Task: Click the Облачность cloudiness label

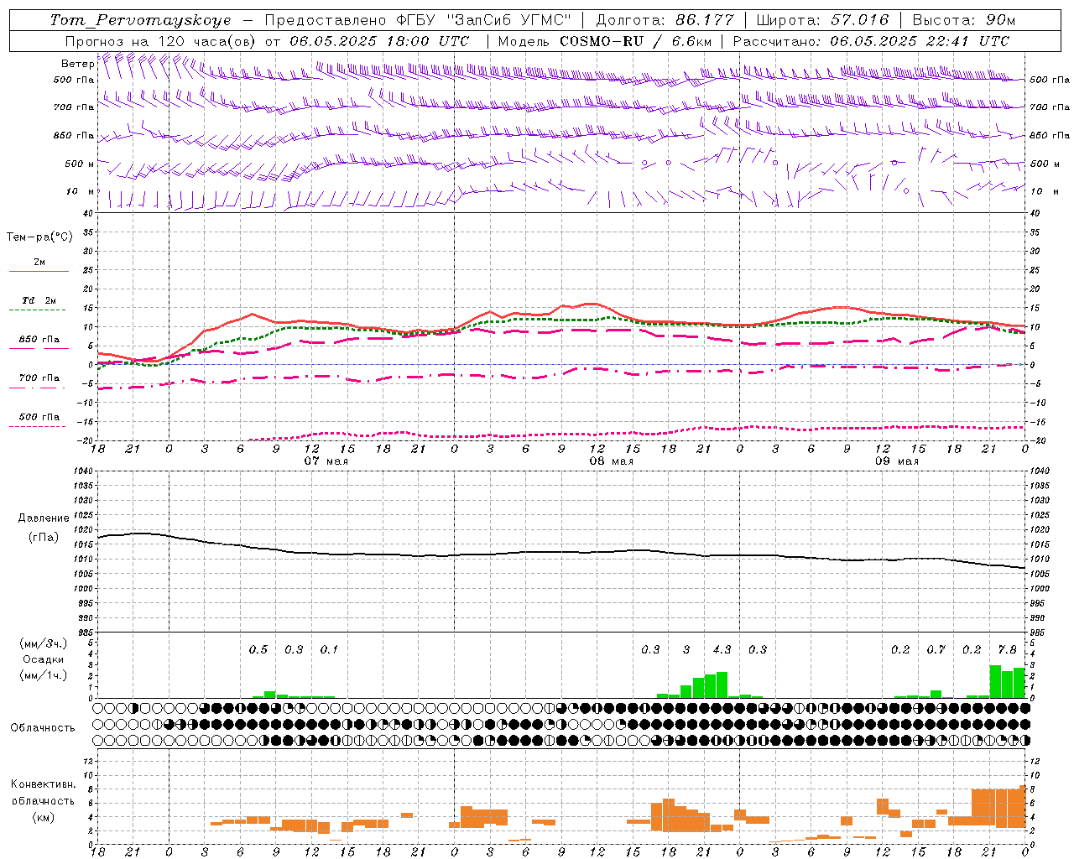Action: coord(43,728)
